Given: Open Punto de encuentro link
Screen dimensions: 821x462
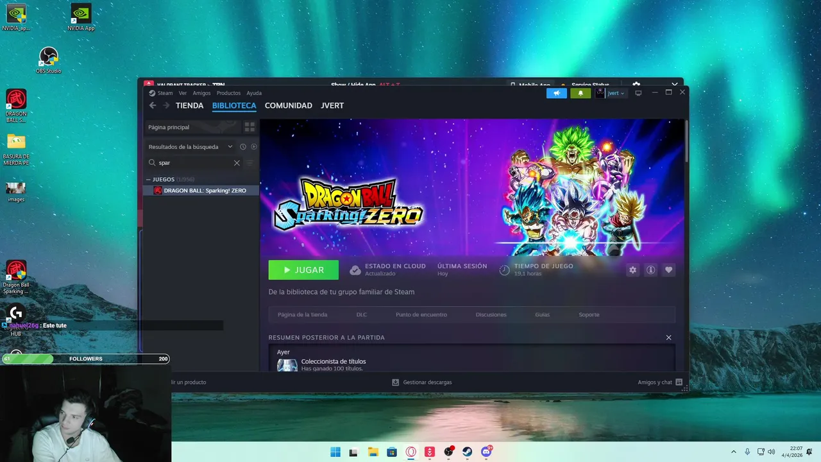Looking at the screenshot, I should (x=421, y=314).
